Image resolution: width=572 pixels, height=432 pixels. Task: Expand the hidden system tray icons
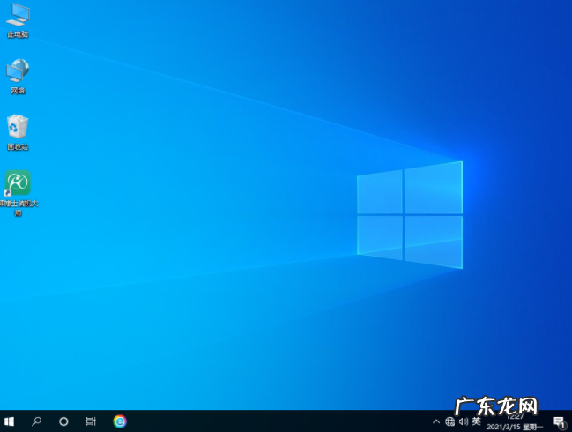tap(435, 421)
